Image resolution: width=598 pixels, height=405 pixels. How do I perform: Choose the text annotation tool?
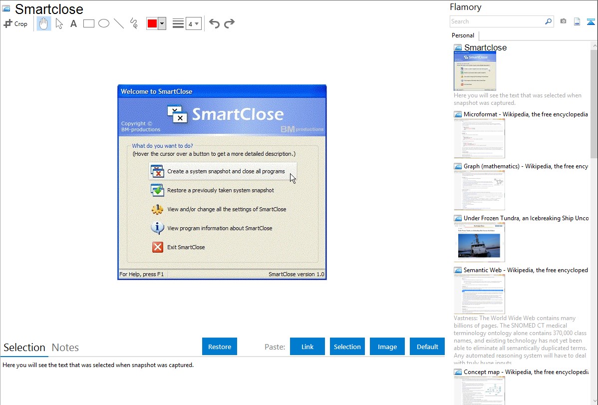coord(73,23)
